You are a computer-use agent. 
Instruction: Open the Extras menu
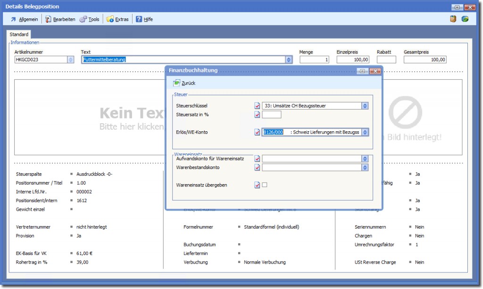(117, 19)
